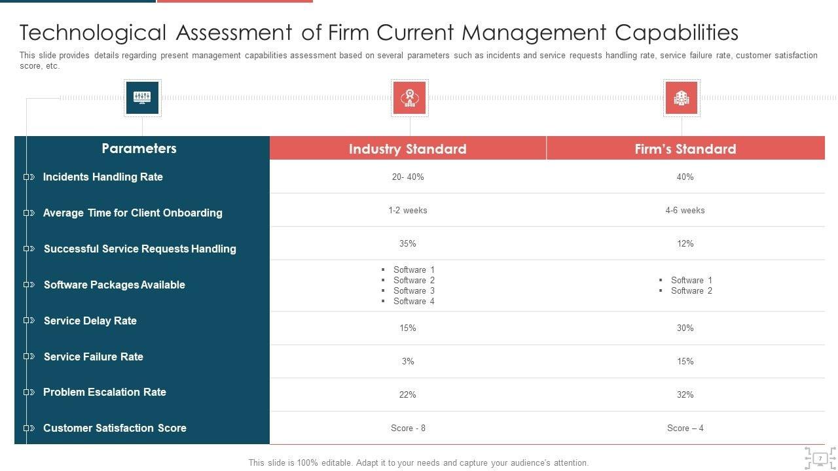Select the arrow bullet next to Service Delay Rate
The image size is (838, 471).
[x=29, y=321]
